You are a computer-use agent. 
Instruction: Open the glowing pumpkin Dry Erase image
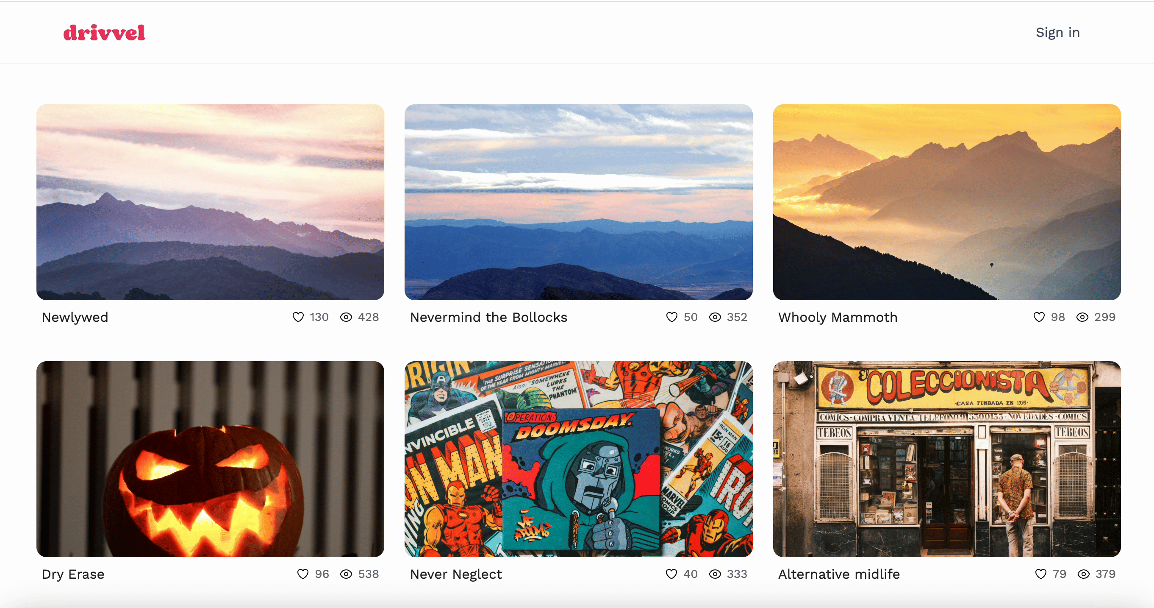tap(210, 459)
